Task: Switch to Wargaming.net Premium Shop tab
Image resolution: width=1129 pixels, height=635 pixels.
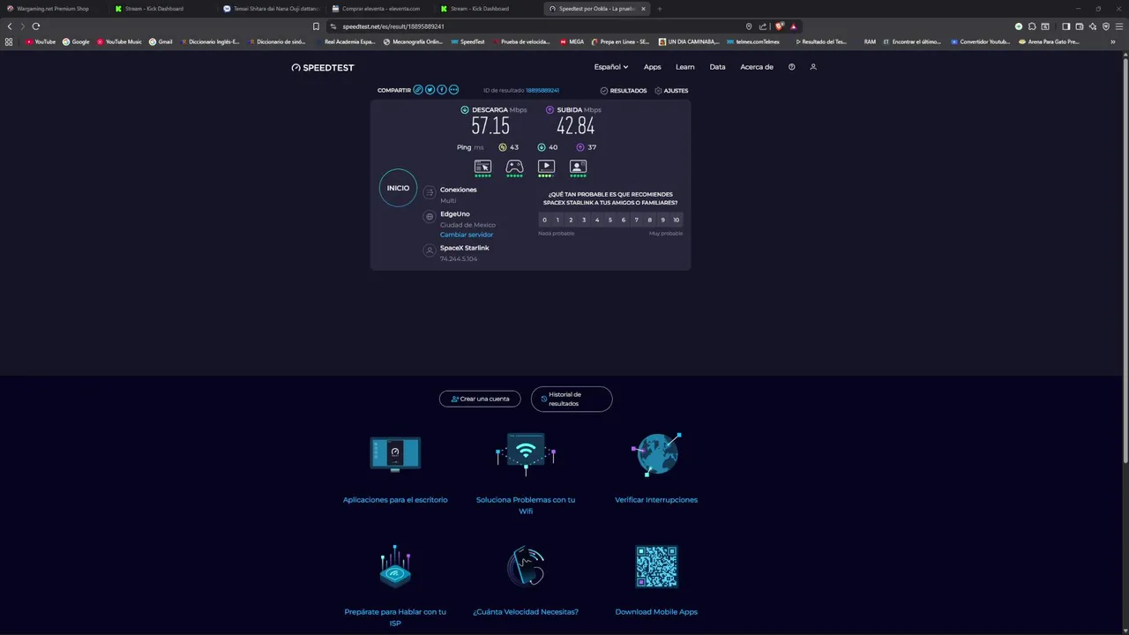Action: pos(54,9)
